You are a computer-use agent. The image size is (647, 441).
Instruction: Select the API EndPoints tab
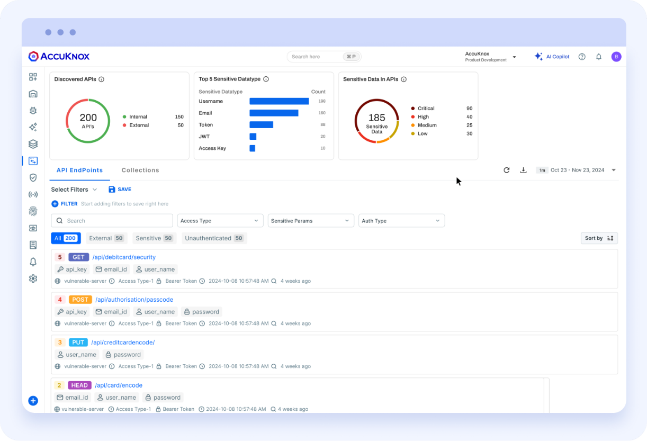(79, 170)
